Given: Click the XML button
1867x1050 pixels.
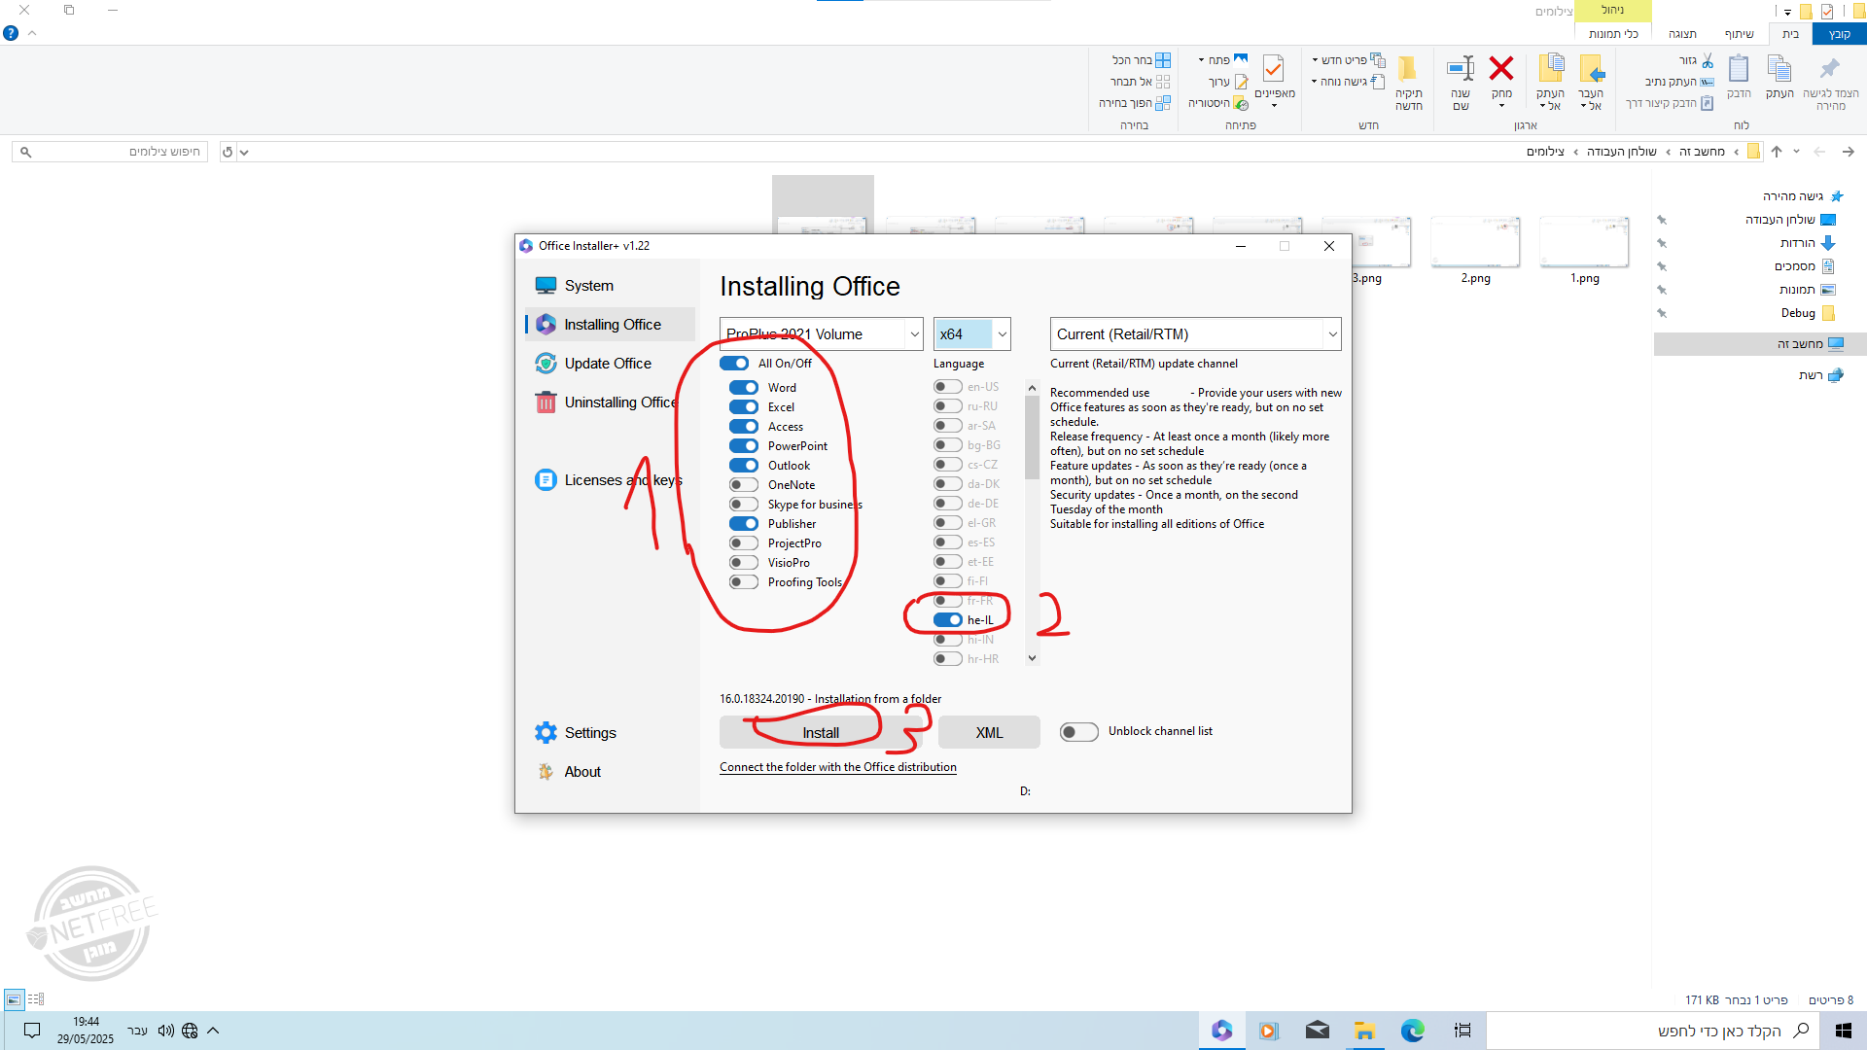Looking at the screenshot, I should click(x=989, y=733).
